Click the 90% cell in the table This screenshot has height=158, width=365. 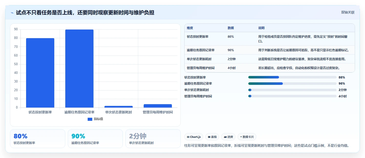click(x=231, y=50)
